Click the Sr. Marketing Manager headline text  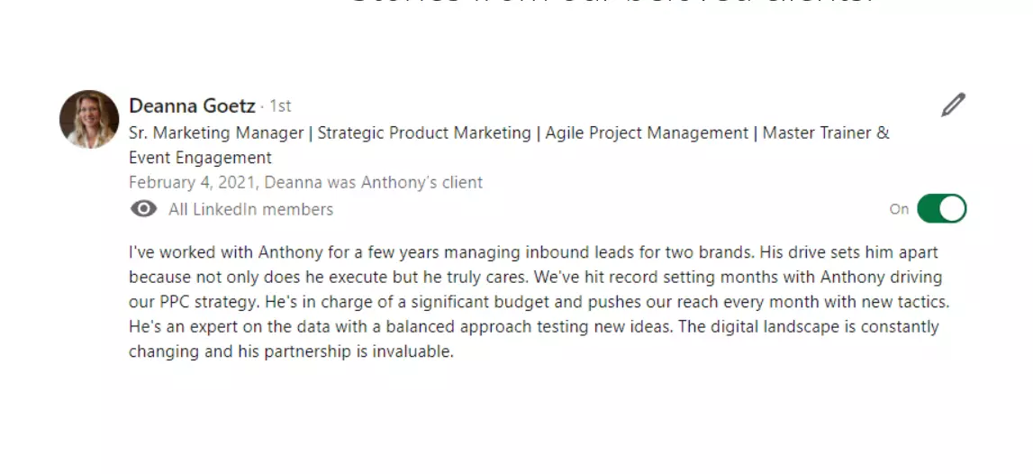(x=216, y=133)
